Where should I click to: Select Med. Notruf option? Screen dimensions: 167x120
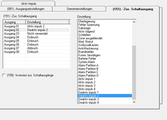pyautogui.click(x=86, y=42)
